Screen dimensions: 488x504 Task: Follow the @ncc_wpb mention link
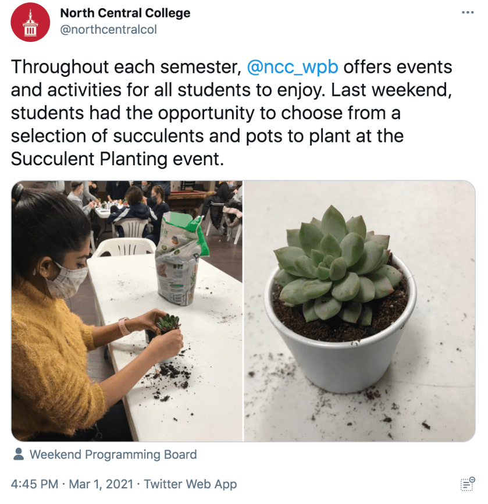click(292, 67)
